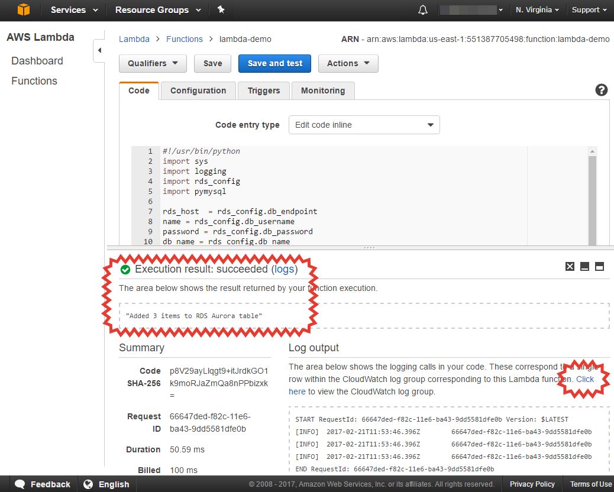614x492 pixels.
Task: Open the Privacy Policy footer link
Action: pos(532,484)
